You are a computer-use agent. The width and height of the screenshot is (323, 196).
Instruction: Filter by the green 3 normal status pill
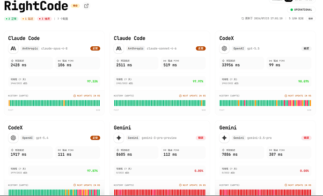(11, 19)
